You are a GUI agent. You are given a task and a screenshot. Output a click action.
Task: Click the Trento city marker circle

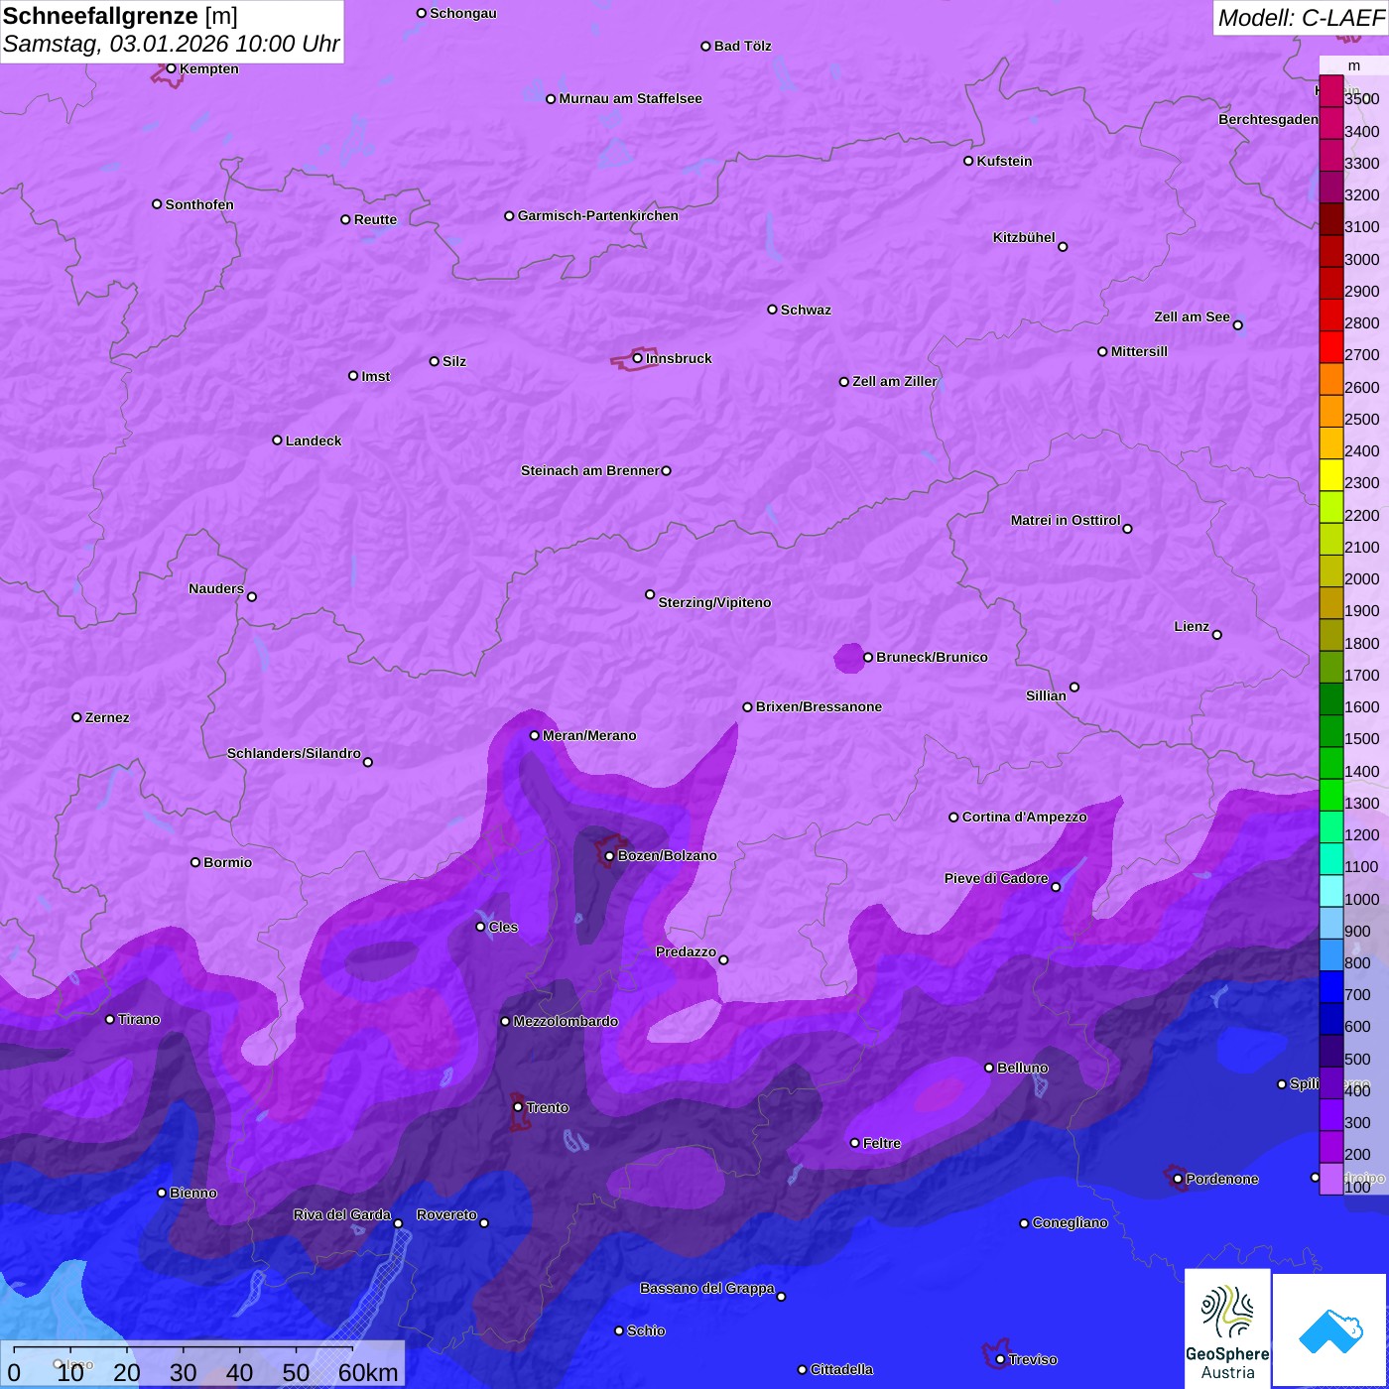[x=518, y=1107]
